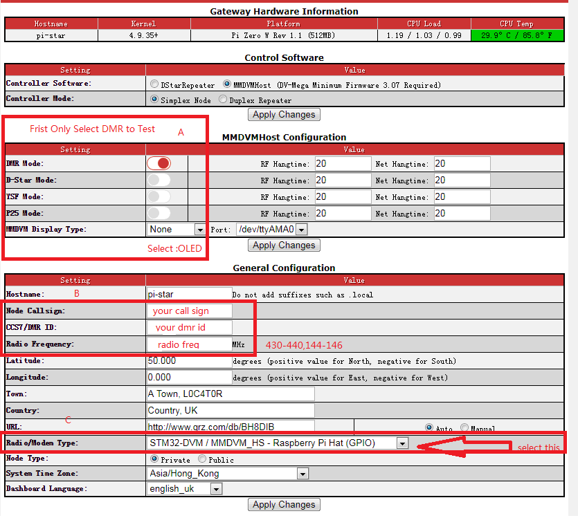Edit the YSF RF Hangtime field
Screen dimensions: 578x527
point(343,196)
